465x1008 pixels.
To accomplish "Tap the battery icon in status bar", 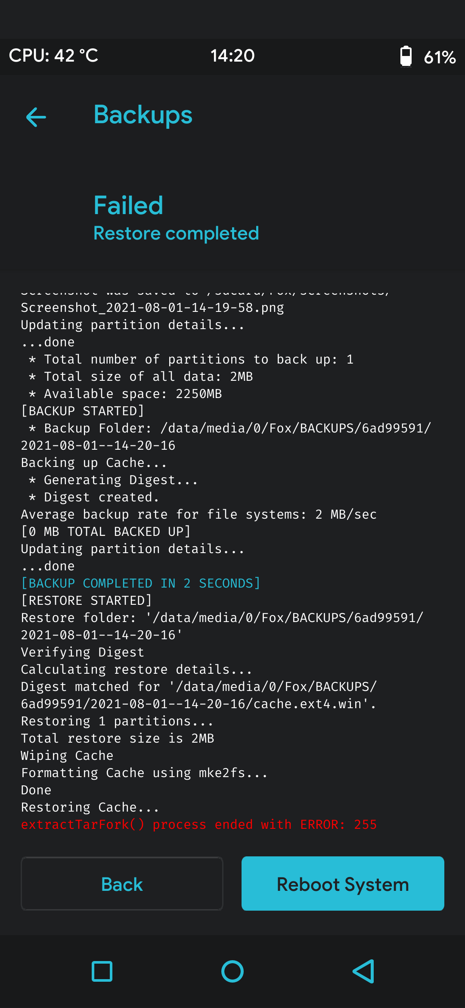I will click(406, 56).
